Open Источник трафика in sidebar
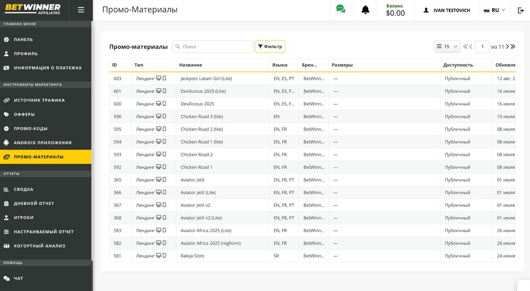 (x=39, y=100)
